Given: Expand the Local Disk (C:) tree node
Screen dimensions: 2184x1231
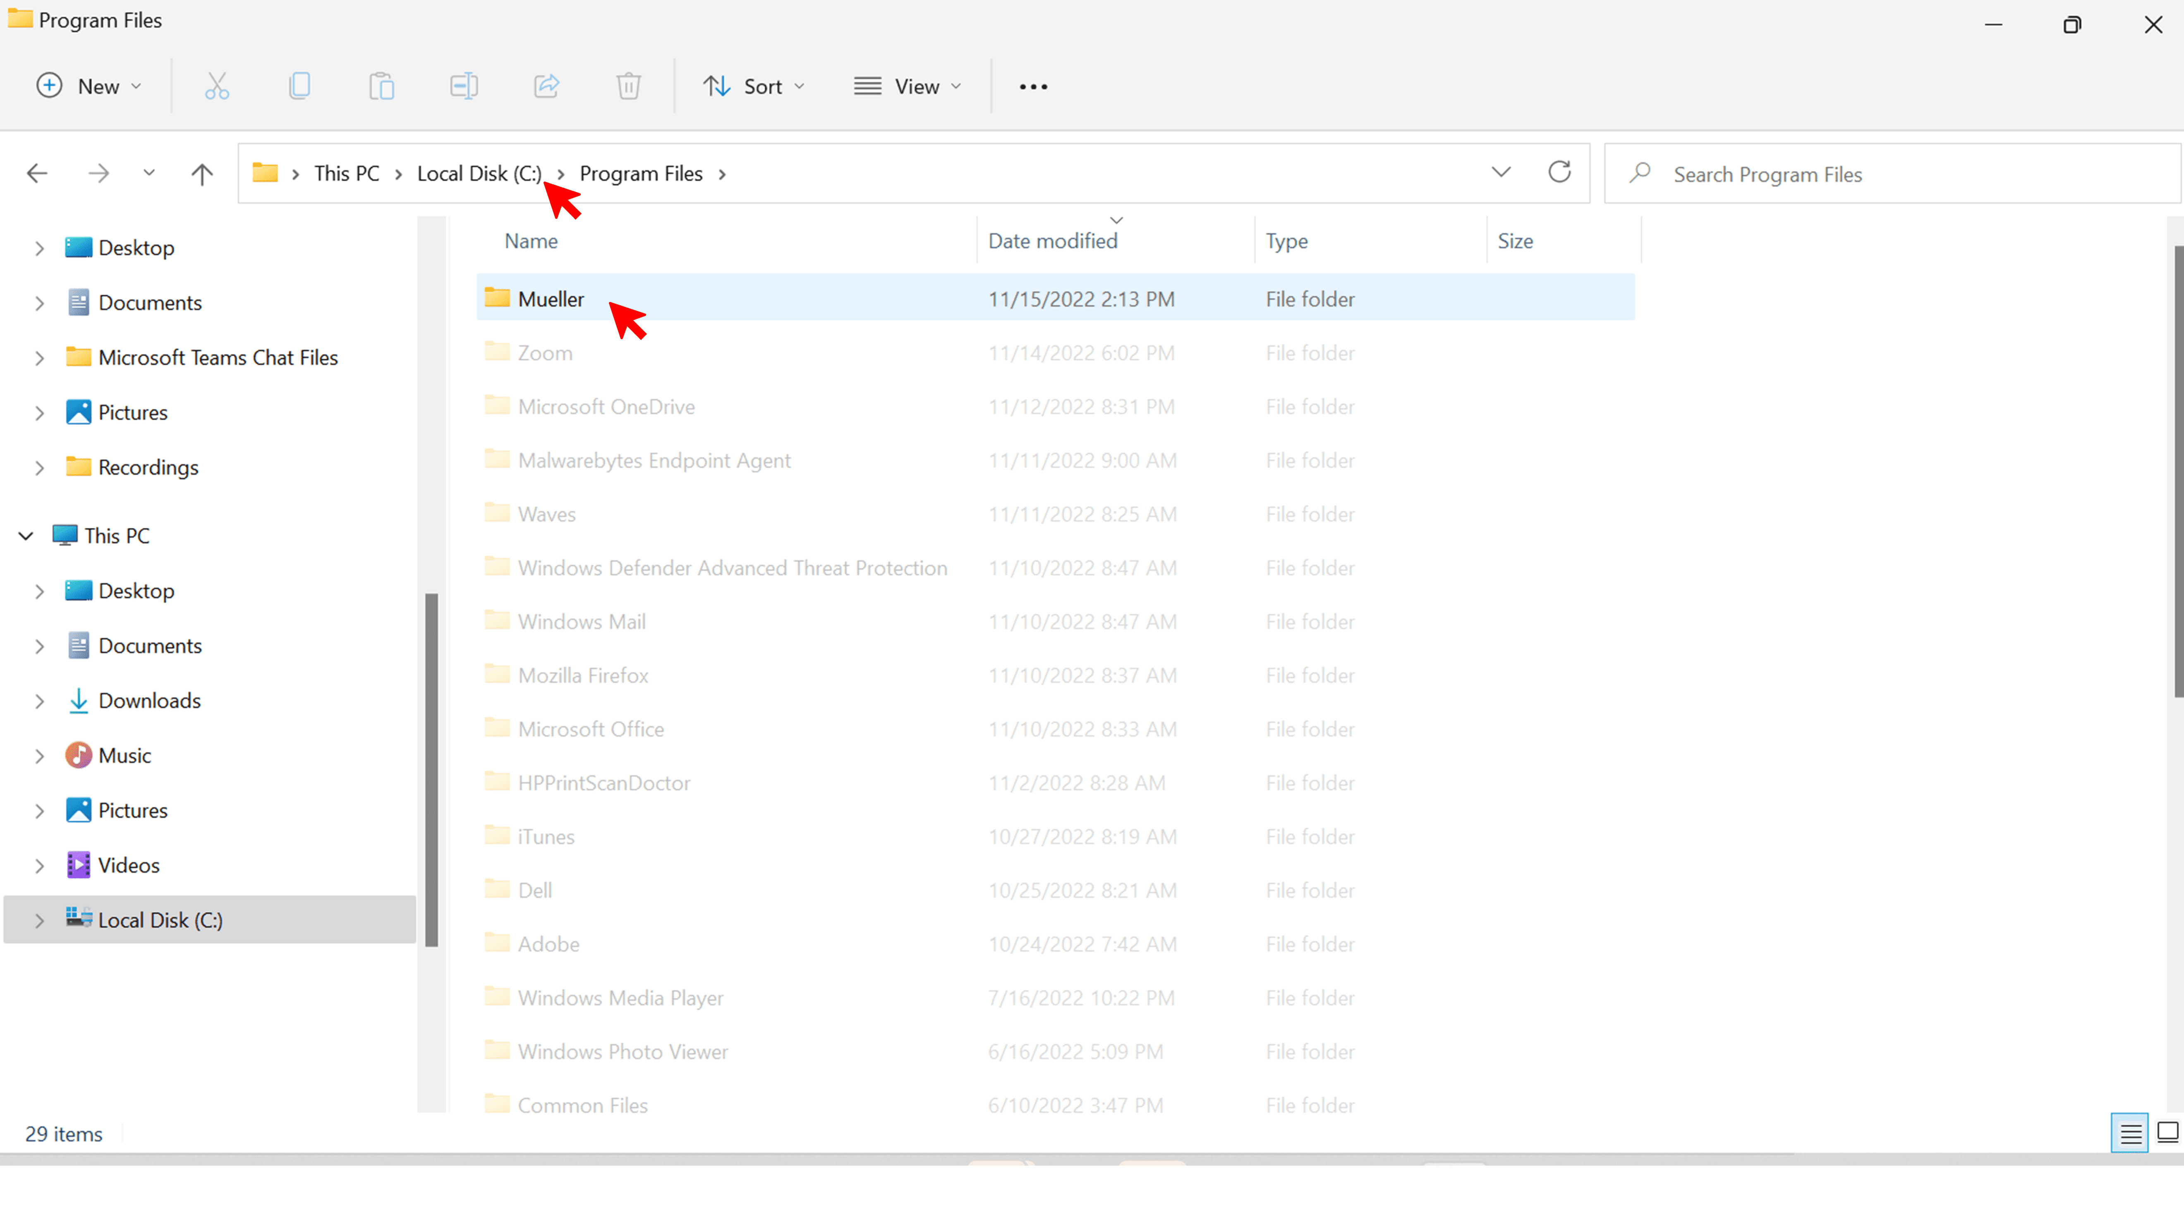Looking at the screenshot, I should 39,921.
